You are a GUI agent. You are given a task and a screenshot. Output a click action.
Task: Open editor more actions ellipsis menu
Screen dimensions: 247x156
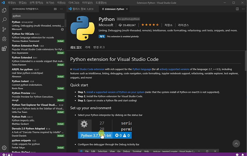[243, 9]
